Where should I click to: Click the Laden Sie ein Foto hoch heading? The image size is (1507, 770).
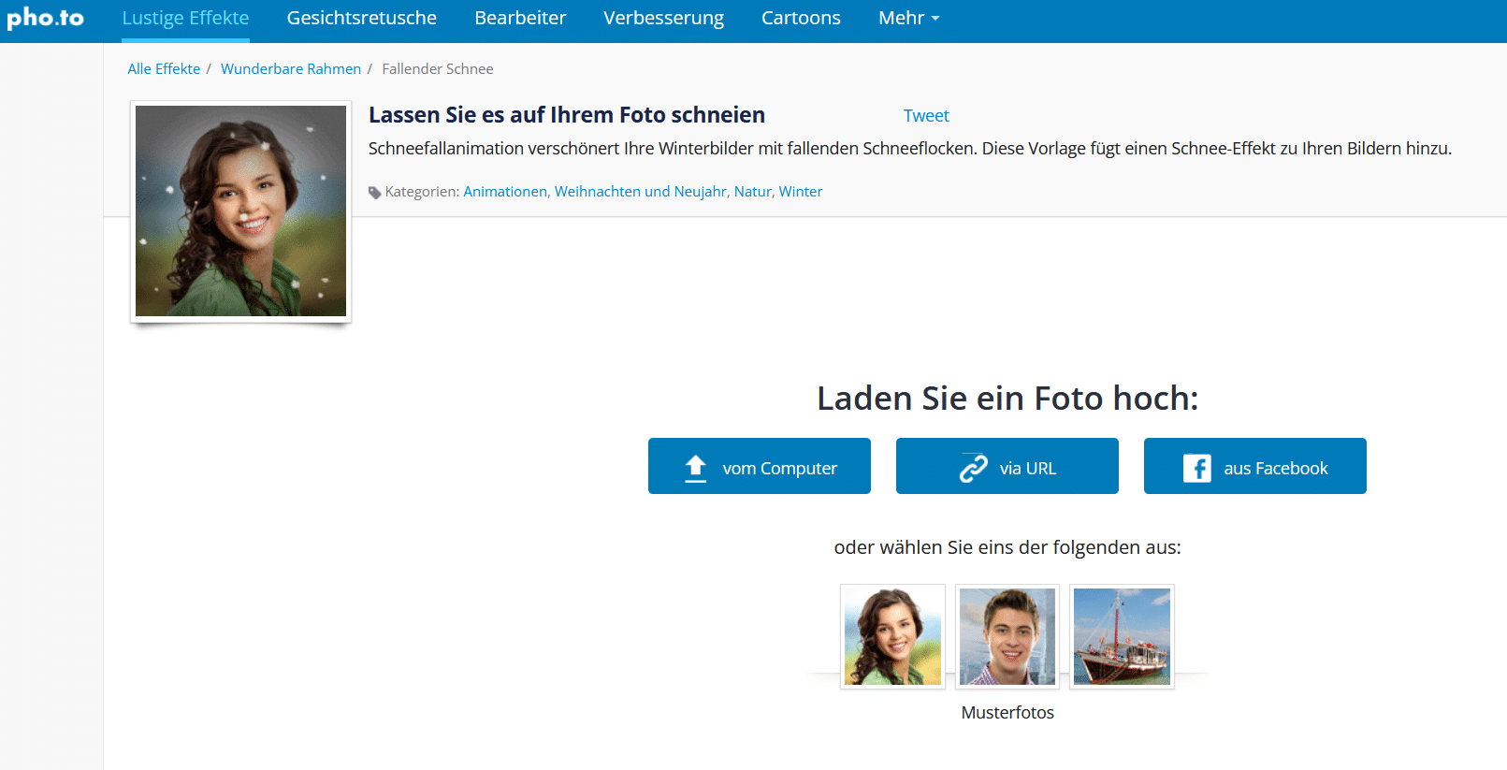(1007, 399)
